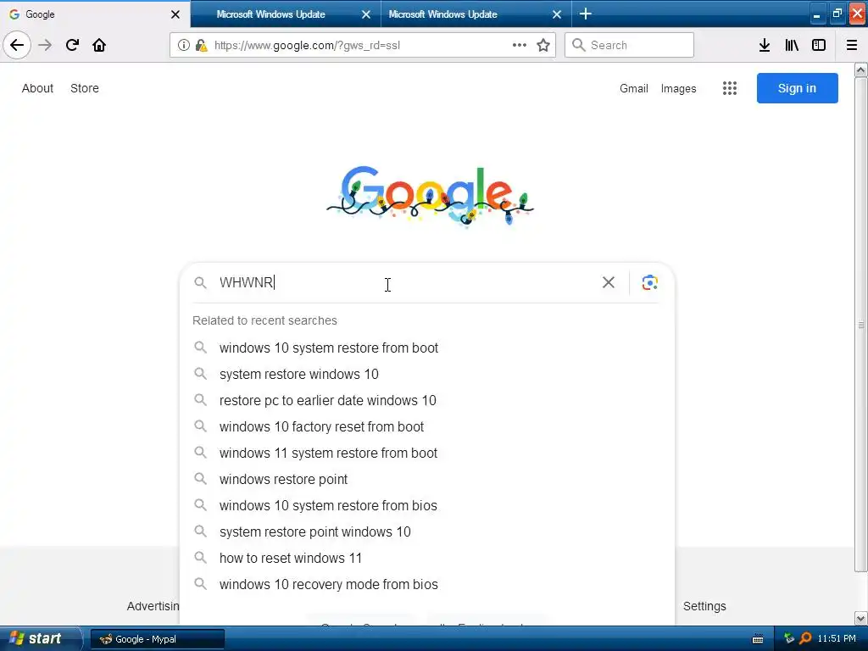Toggle the sidebar view icon
Viewport: 868px width, 651px height.
click(818, 45)
